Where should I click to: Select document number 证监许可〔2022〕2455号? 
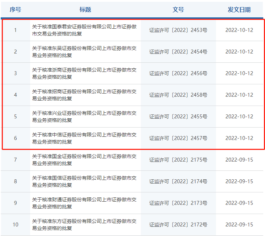click(x=178, y=117)
